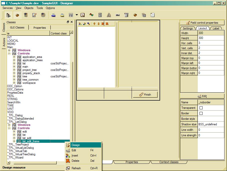227x171 pixels.
Task: Click the orange down arrow icon
Action: [x=98, y=24]
